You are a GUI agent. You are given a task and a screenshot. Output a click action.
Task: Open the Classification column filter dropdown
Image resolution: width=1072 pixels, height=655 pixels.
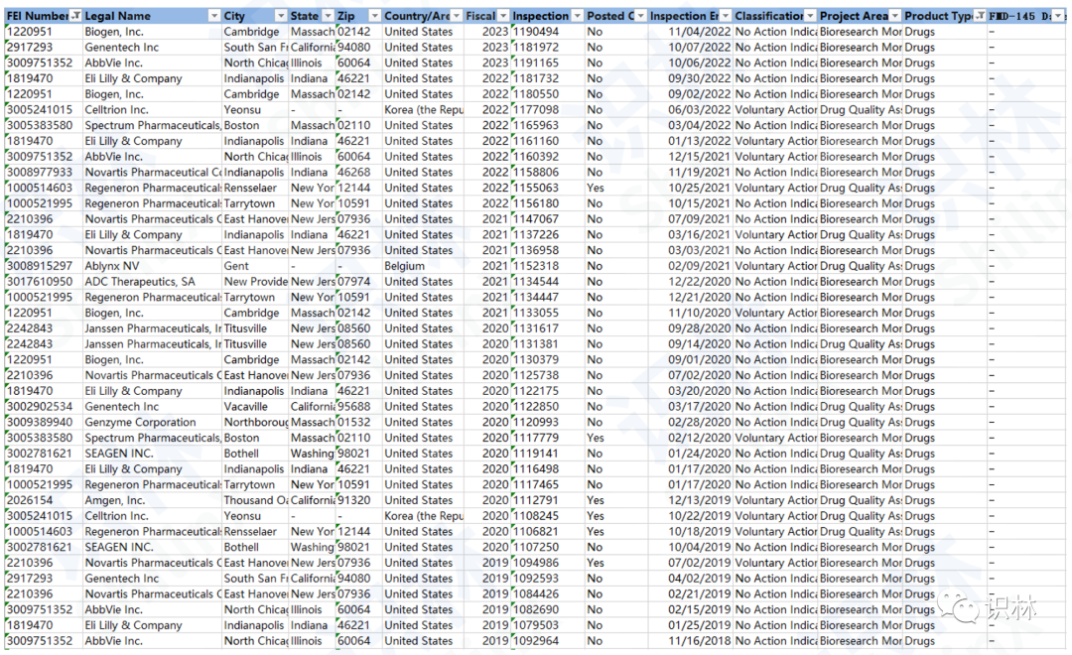[x=810, y=16]
